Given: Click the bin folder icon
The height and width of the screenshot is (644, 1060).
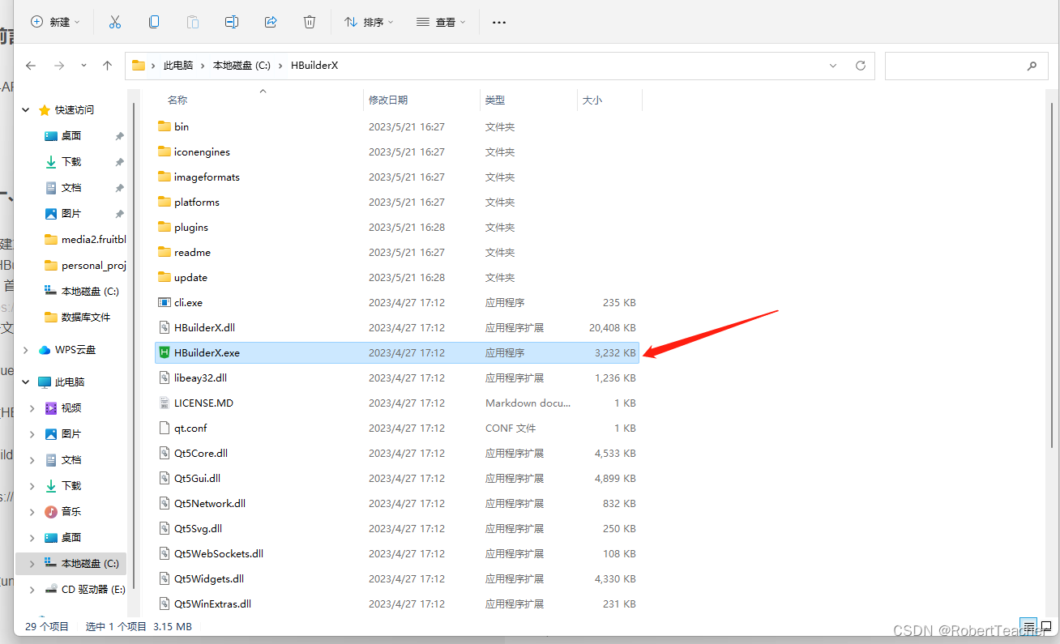Looking at the screenshot, I should 165,126.
